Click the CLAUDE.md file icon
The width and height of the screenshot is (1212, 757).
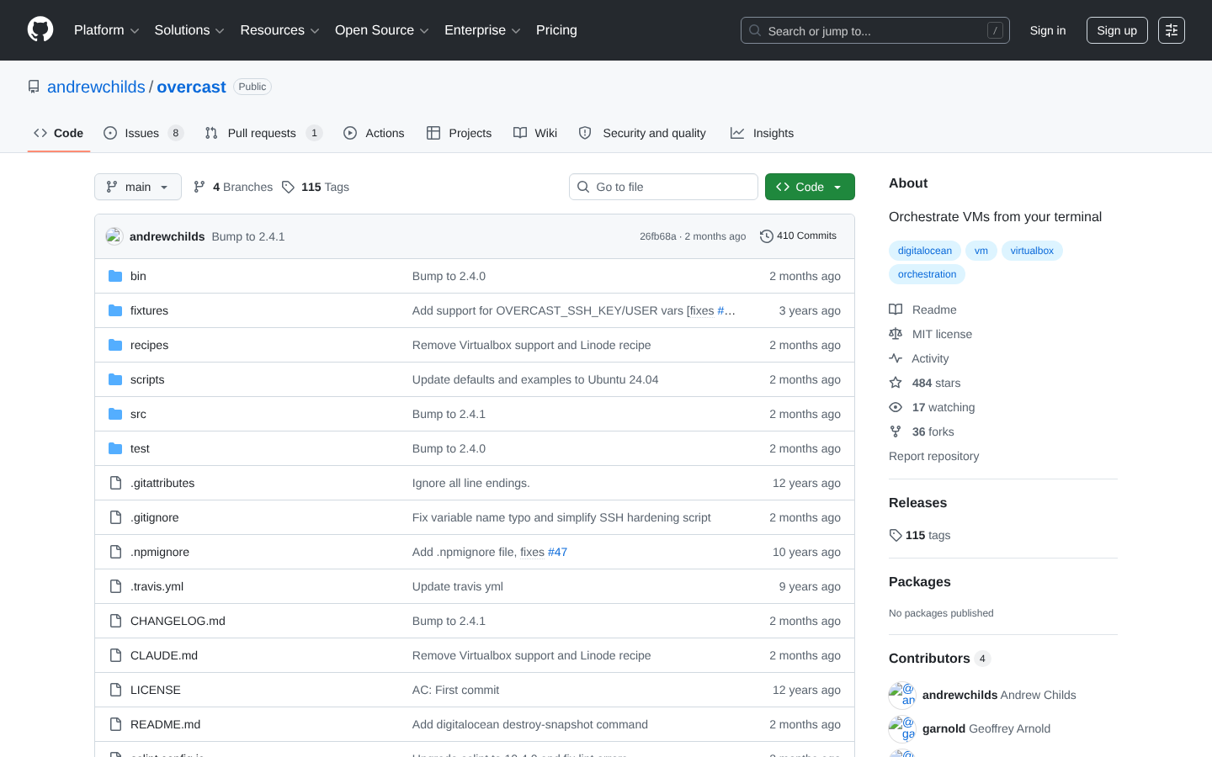point(115,655)
